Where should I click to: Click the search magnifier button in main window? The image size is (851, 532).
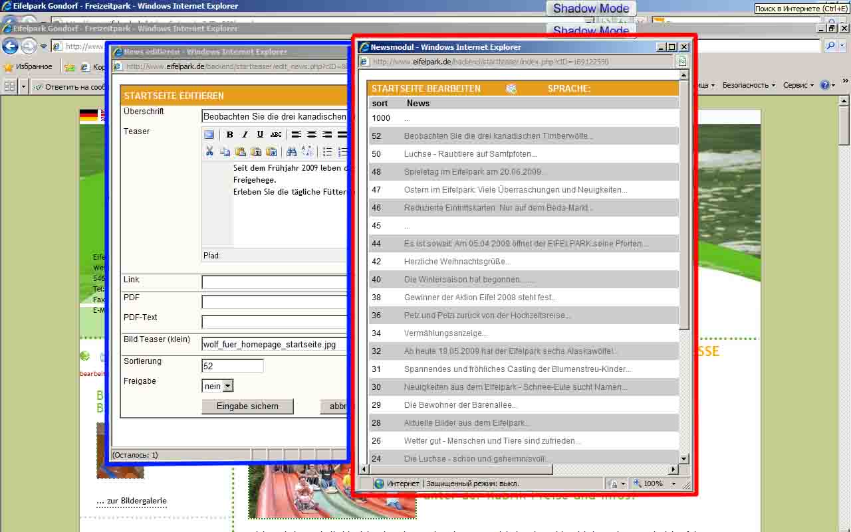point(830,46)
